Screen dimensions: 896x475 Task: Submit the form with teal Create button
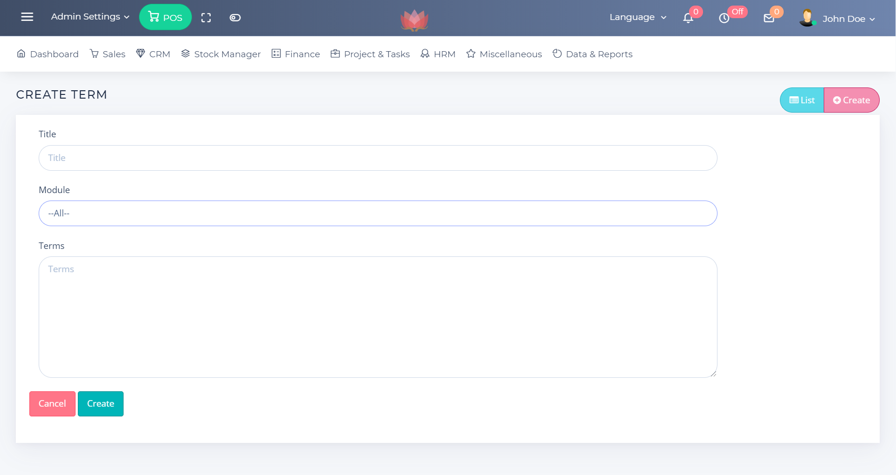pos(101,404)
